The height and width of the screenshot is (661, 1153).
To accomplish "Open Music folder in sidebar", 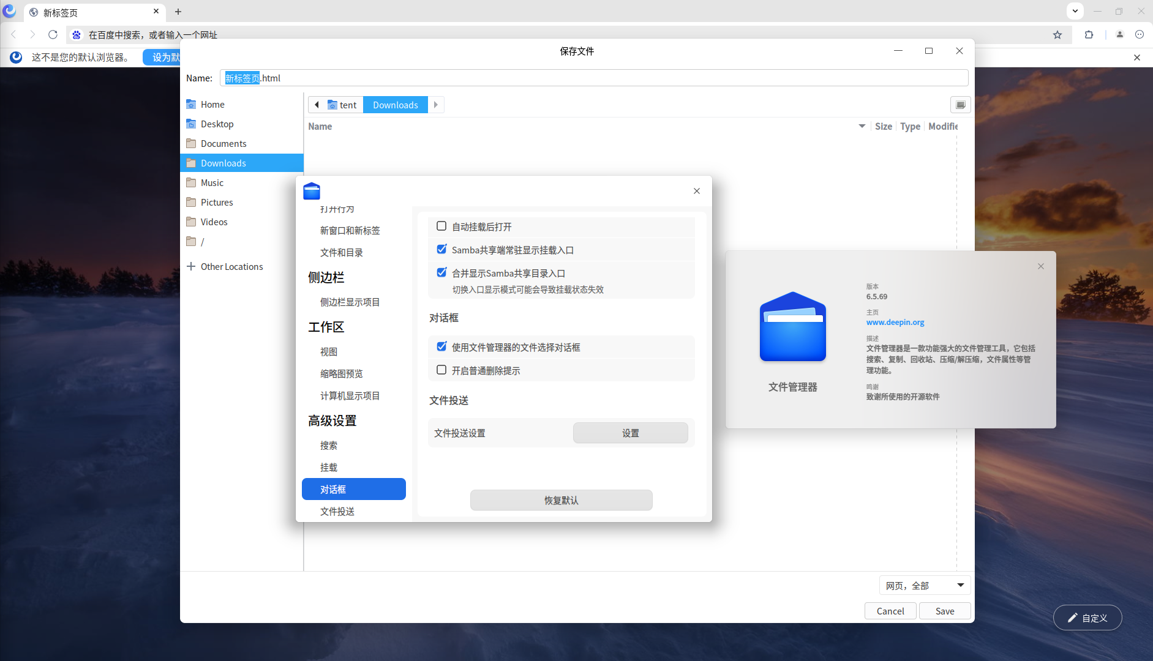I will coord(242,183).
